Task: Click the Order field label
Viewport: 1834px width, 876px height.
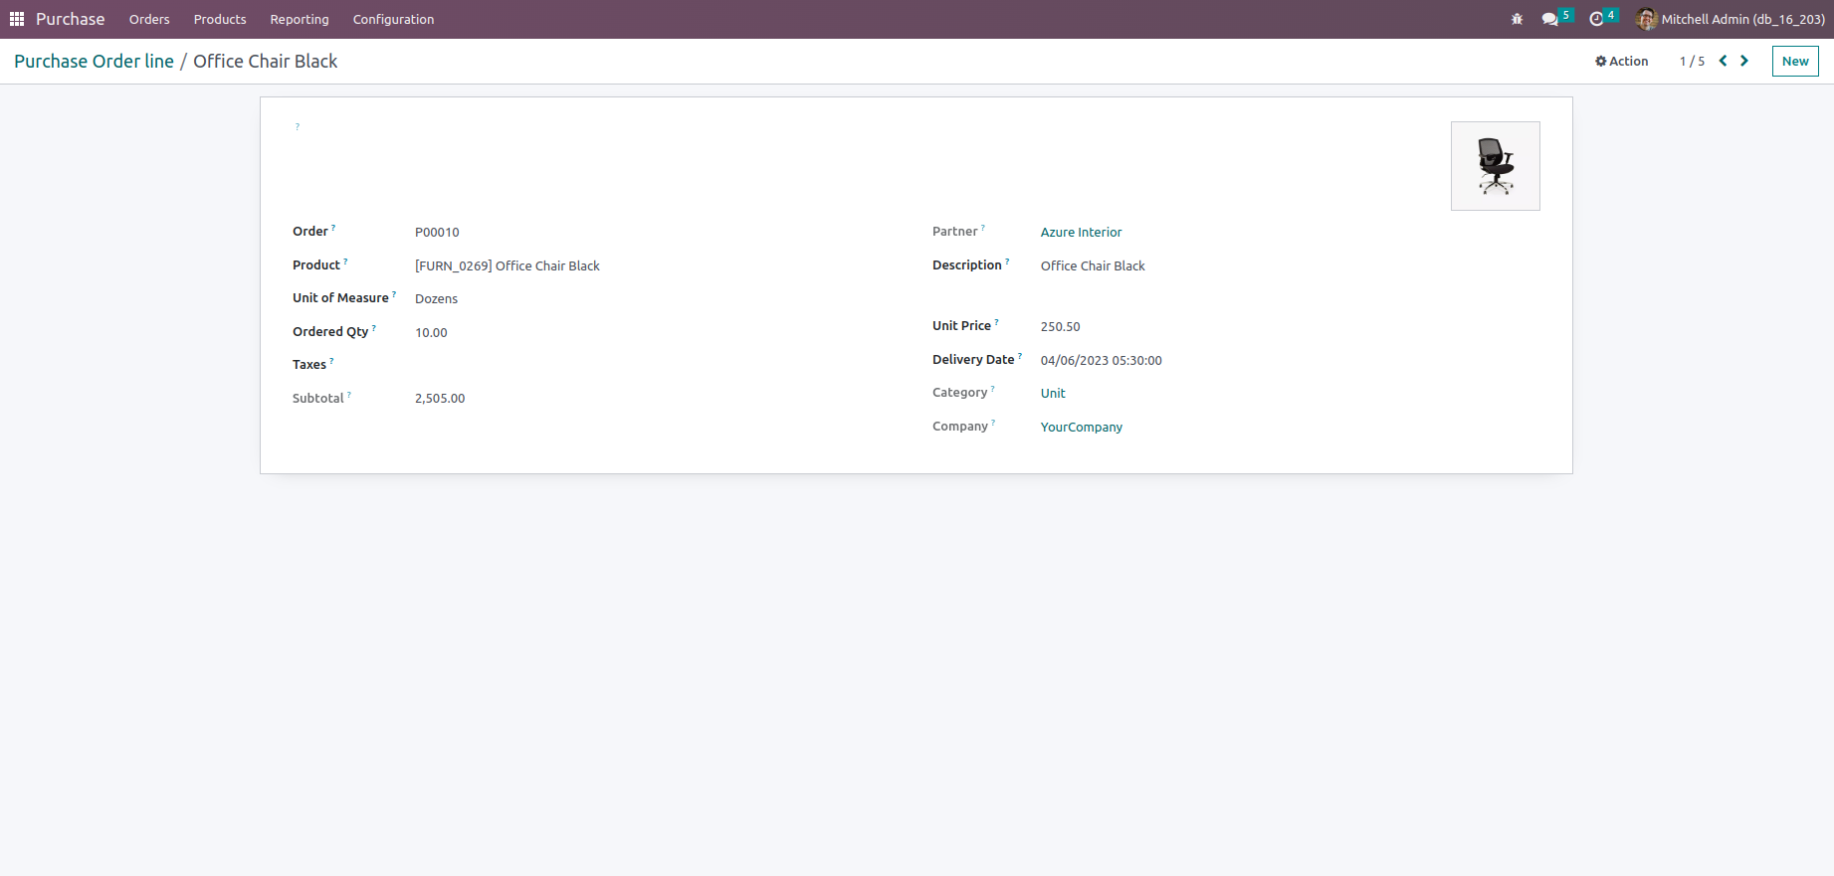Action: 310,231
